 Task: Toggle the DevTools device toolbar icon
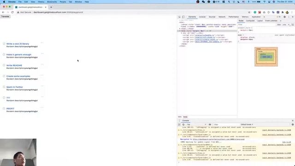pyautogui.click(x=183, y=17)
